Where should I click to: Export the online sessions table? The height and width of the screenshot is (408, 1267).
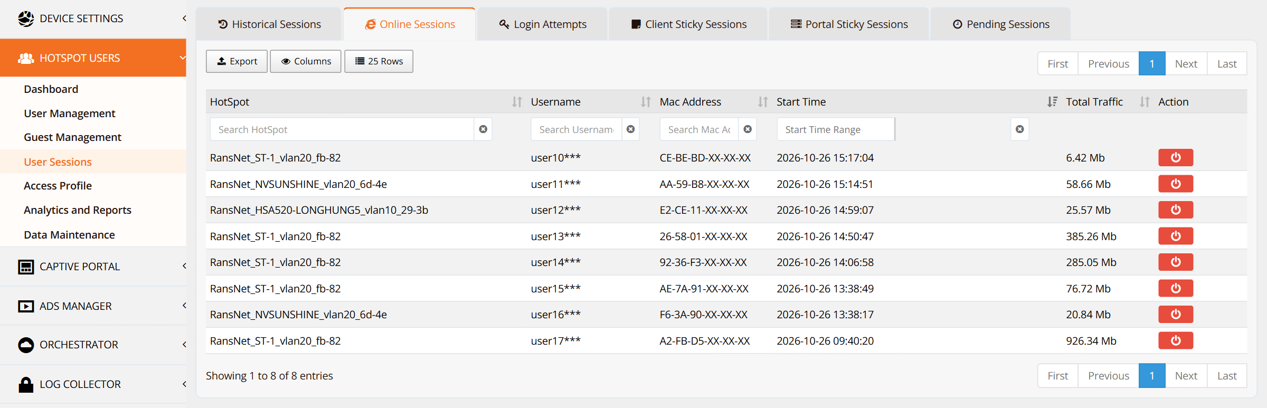tap(237, 61)
